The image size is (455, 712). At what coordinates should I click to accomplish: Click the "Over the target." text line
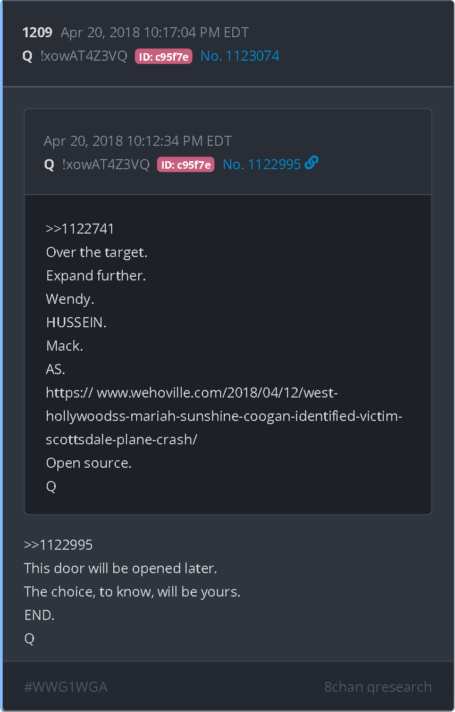pyautogui.click(x=97, y=252)
